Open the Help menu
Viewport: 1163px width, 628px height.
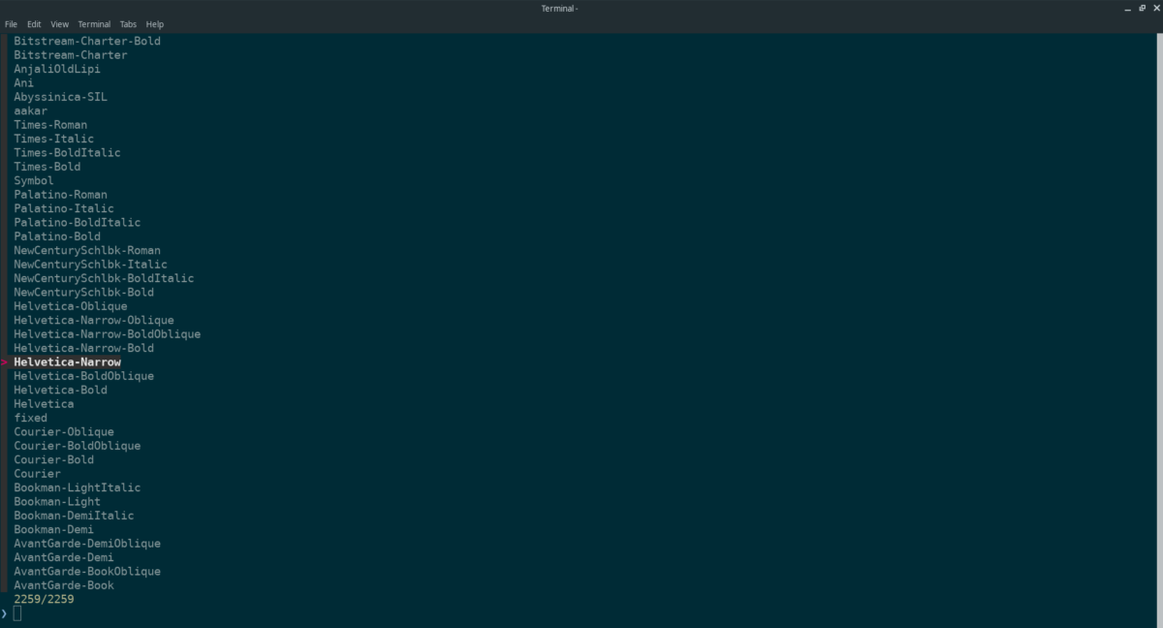[x=153, y=24]
